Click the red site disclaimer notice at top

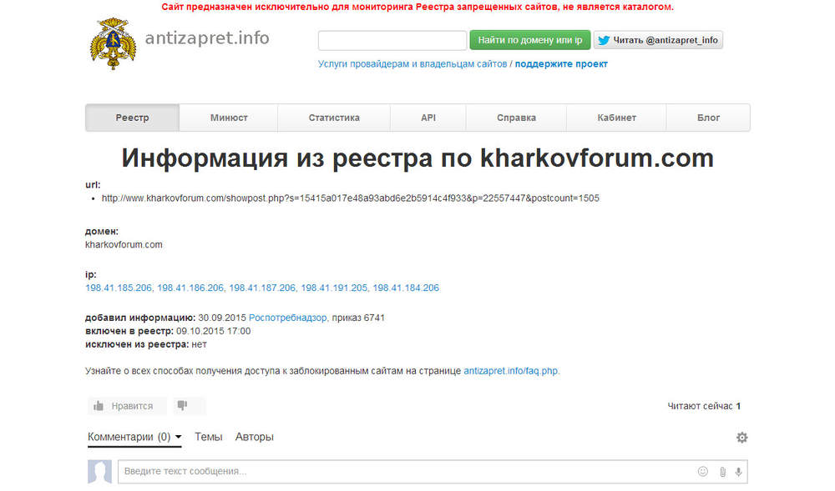point(417,7)
